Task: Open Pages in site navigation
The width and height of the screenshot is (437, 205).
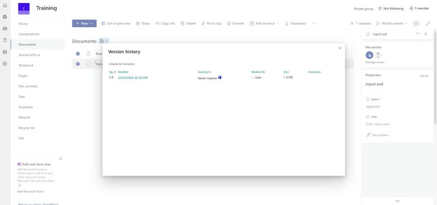Action: (x=23, y=76)
